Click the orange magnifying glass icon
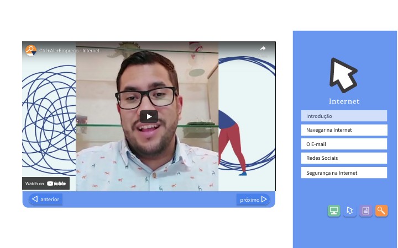The width and height of the screenshot is (398, 248). tap(381, 211)
